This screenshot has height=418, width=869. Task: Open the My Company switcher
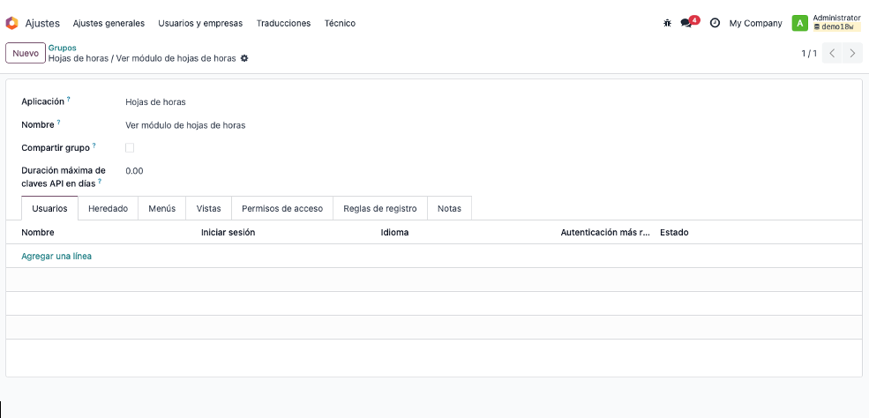(x=756, y=23)
